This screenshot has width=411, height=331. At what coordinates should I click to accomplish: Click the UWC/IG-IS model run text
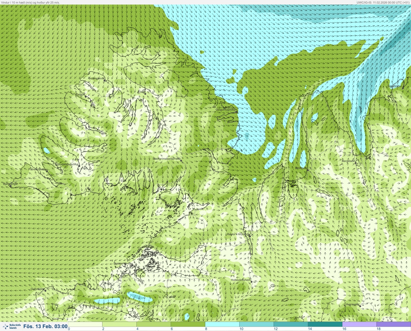[x=383, y=2]
